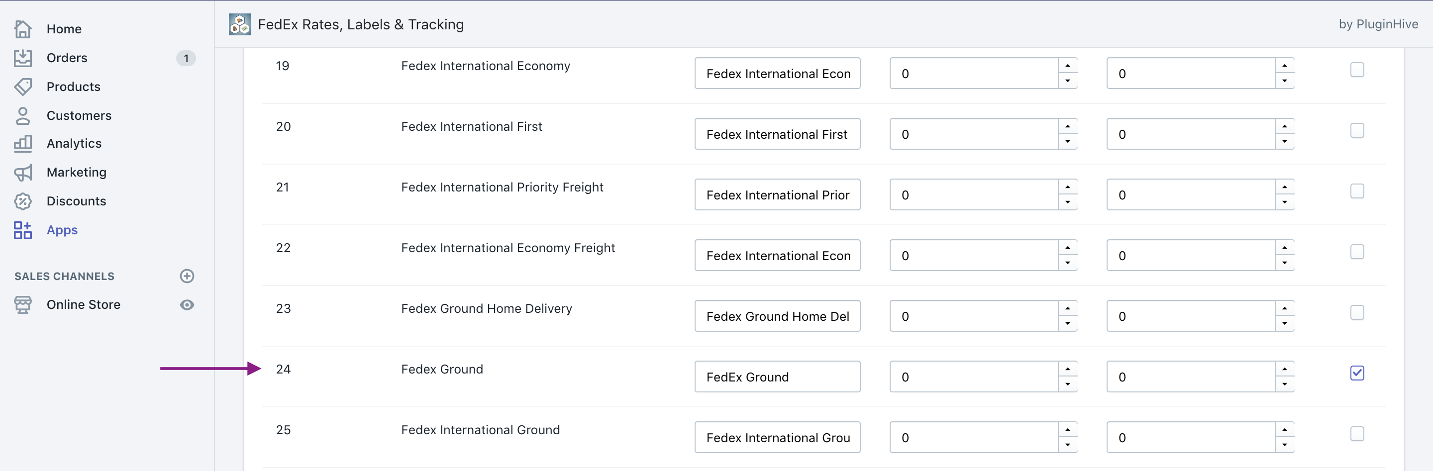Image resolution: width=1433 pixels, height=471 pixels.
Task: Increase first adjustment value in row 19
Action: (1067, 66)
